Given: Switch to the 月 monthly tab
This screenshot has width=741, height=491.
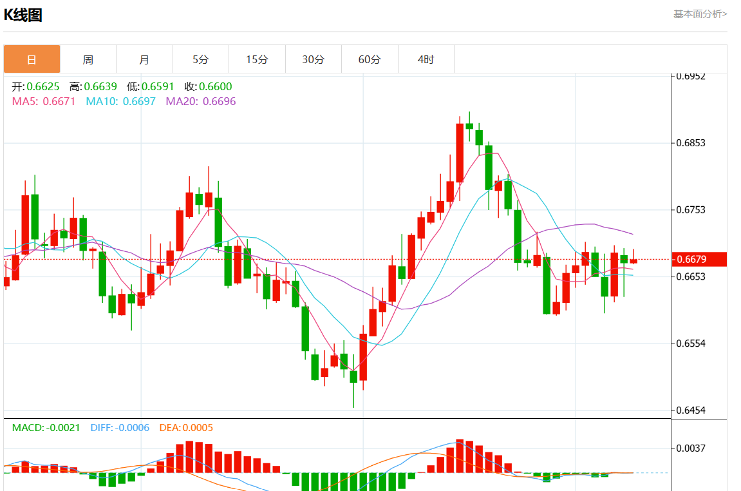Looking at the screenshot, I should [144, 59].
